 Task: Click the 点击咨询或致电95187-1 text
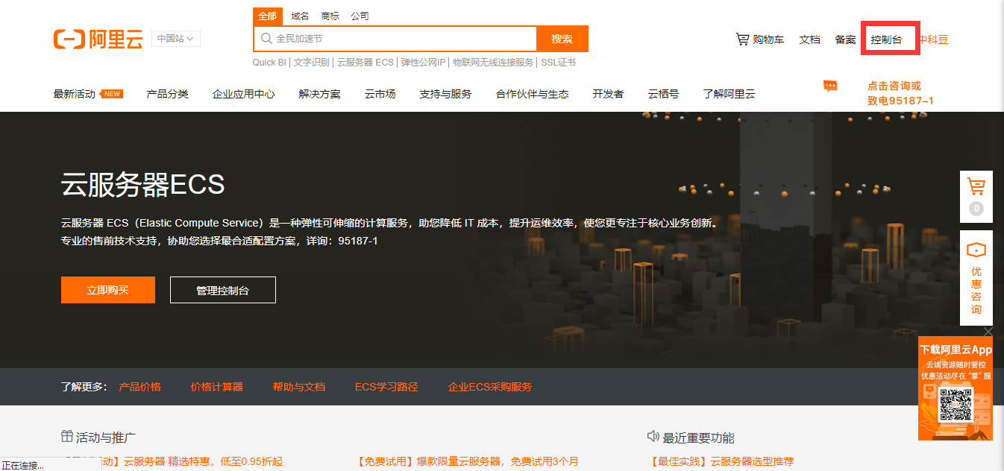pyautogui.click(x=900, y=93)
